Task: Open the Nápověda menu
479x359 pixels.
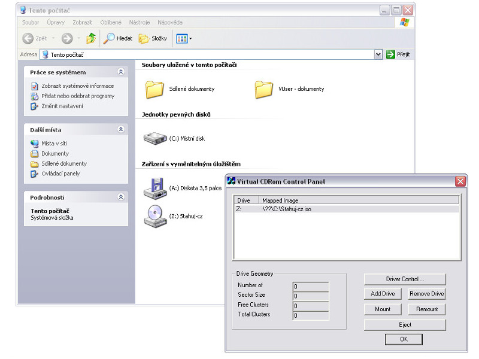Action: point(170,22)
